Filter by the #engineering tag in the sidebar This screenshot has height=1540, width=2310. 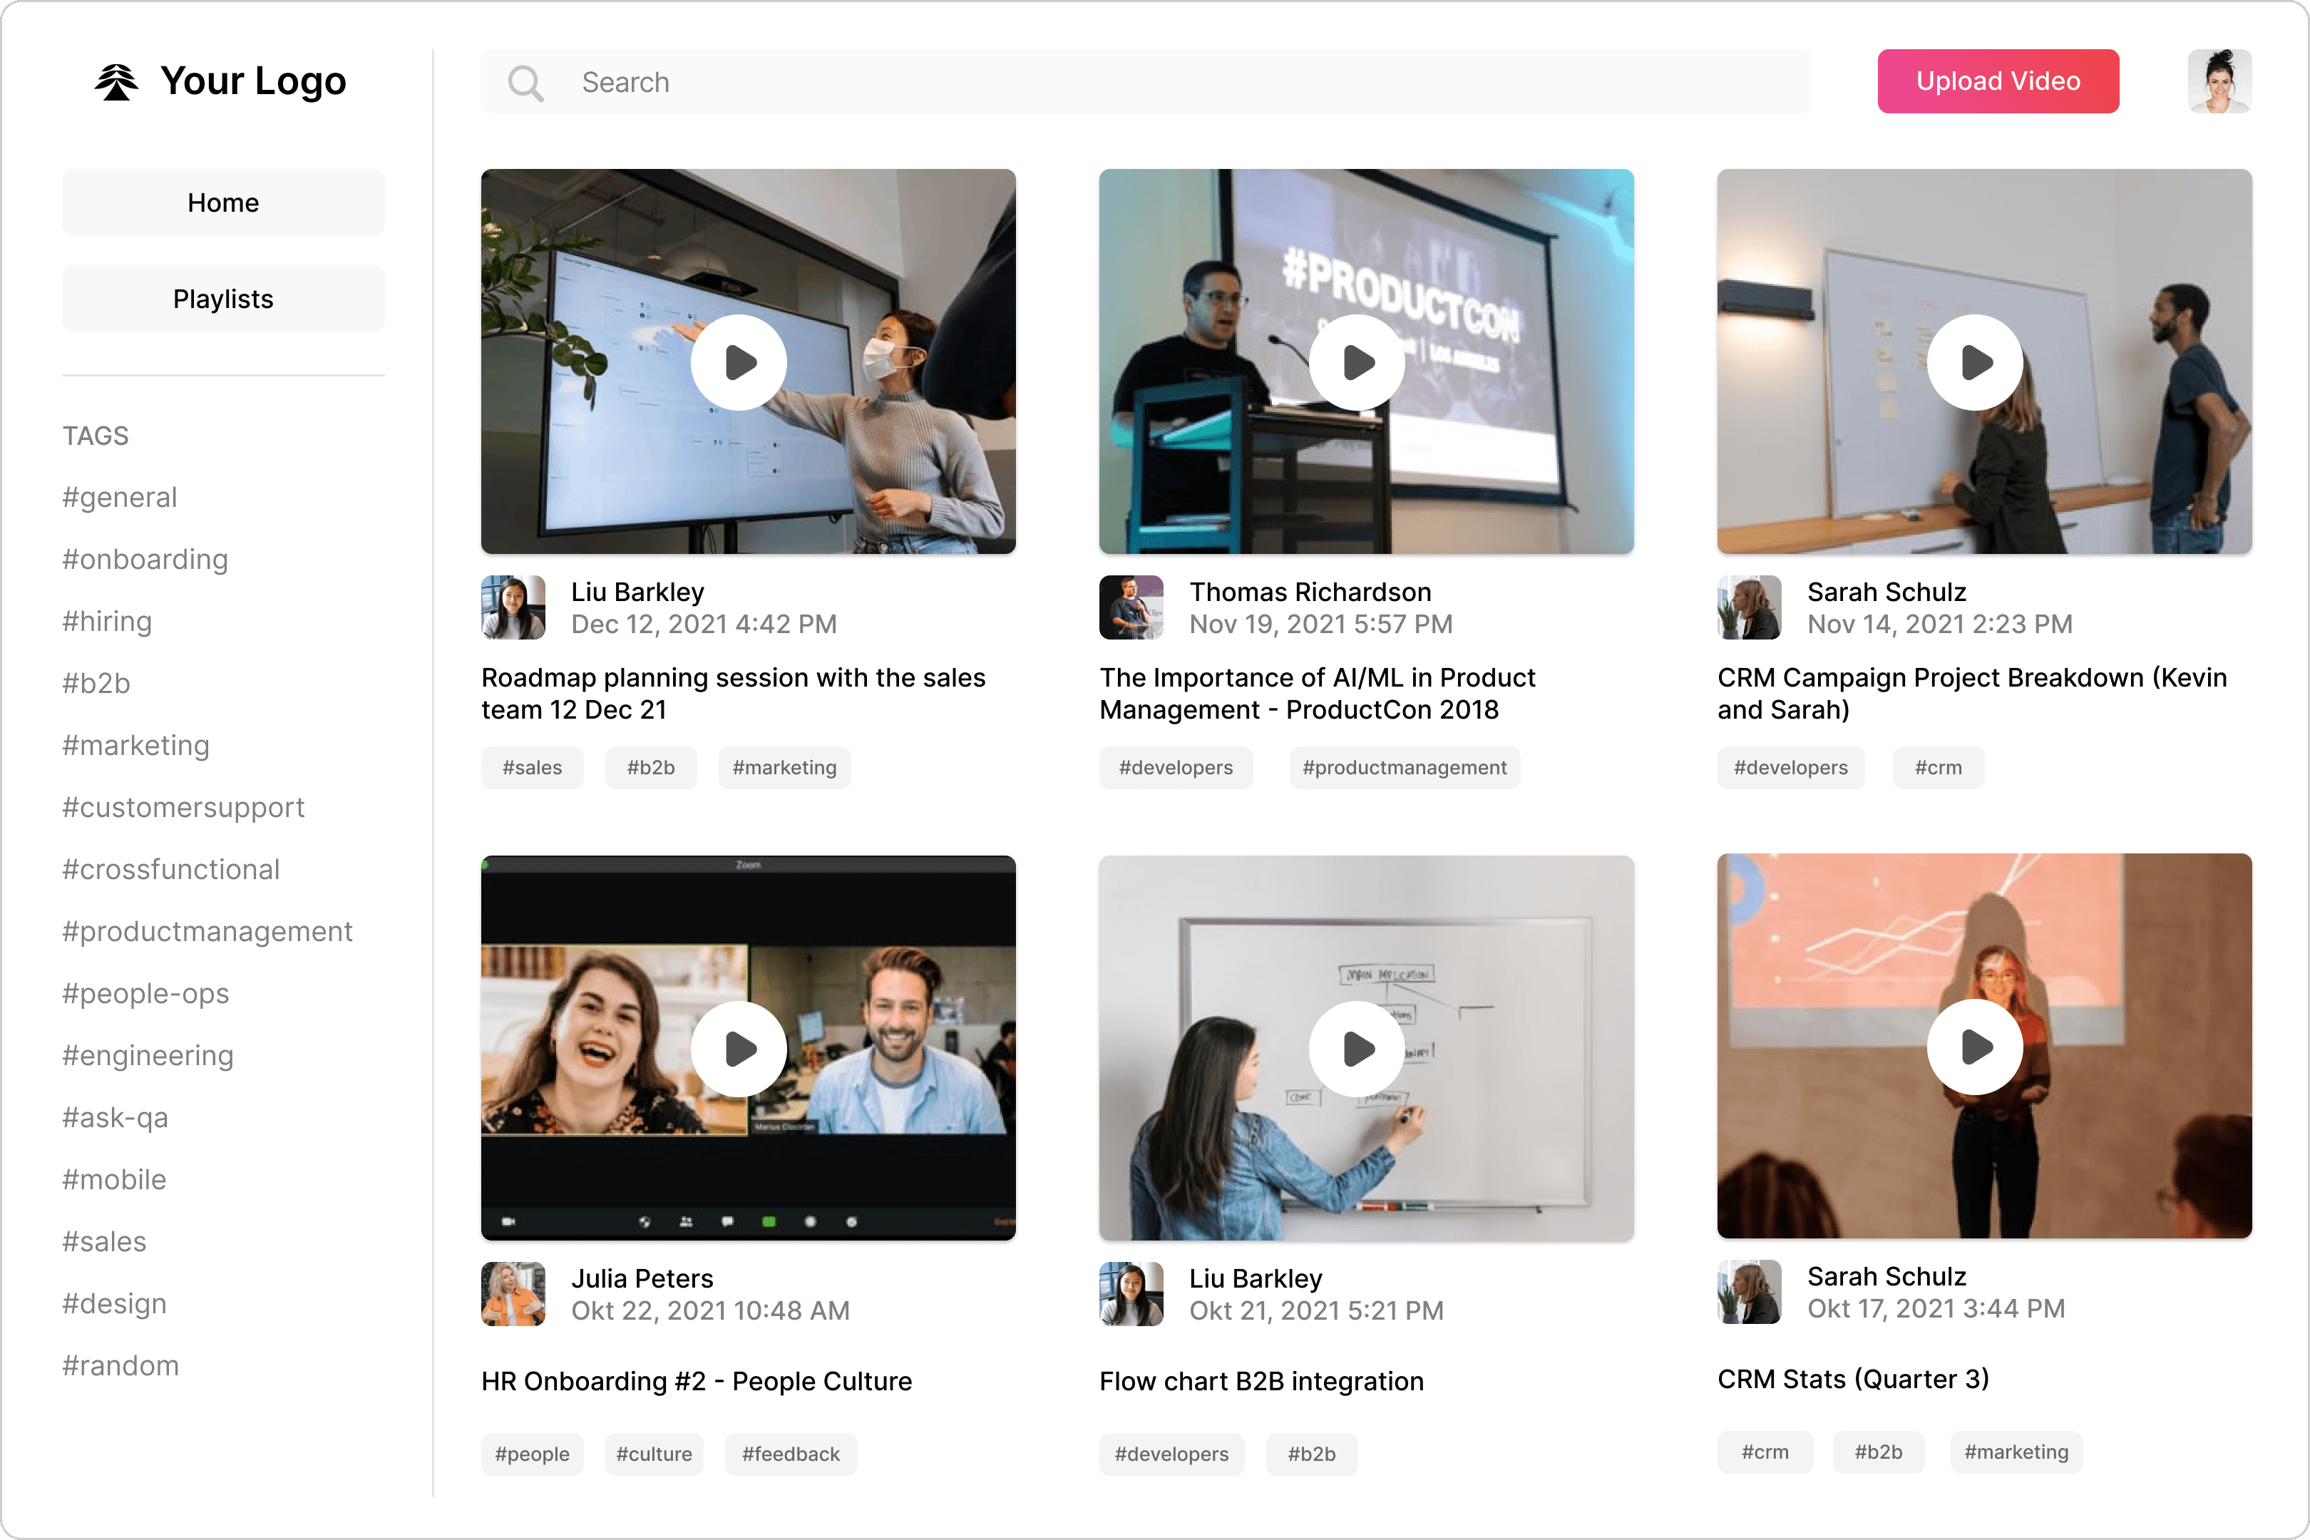point(148,1054)
